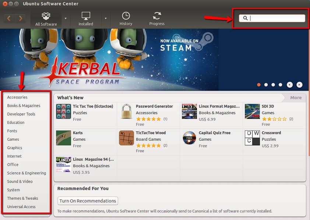Open the Developer Tools category
The width and height of the screenshot is (310, 220).
pyautogui.click(x=21, y=114)
